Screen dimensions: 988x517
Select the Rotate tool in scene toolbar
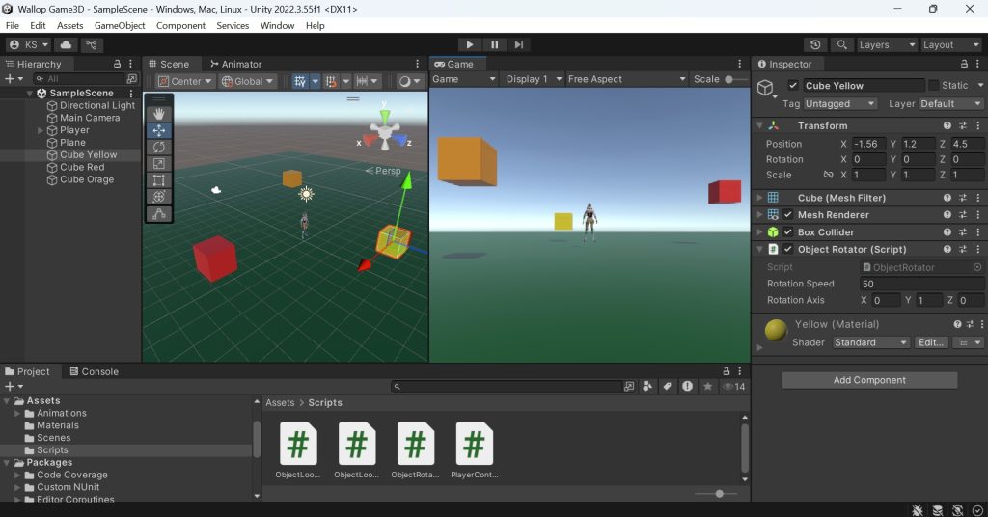(159, 147)
